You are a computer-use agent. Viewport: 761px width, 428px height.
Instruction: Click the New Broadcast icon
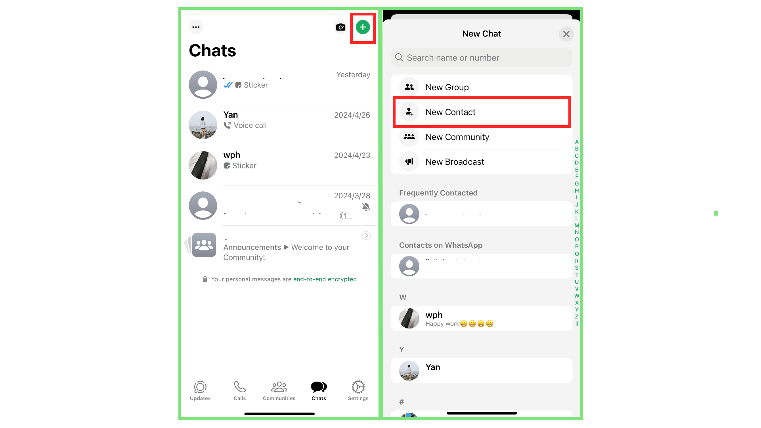tap(409, 161)
